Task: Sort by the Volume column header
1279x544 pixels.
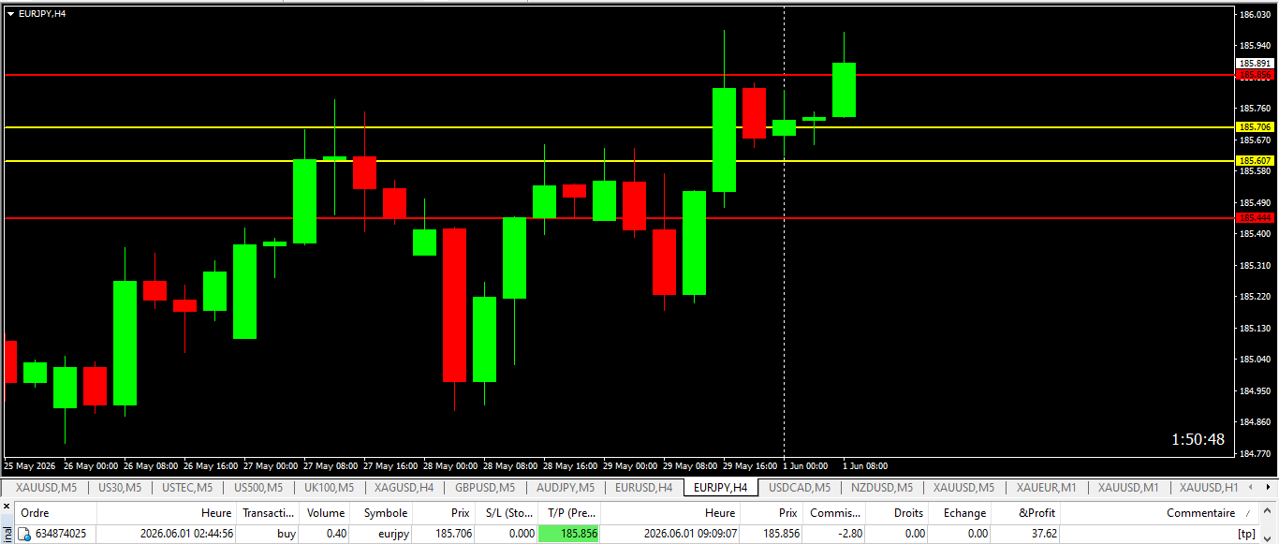Action: 326,513
